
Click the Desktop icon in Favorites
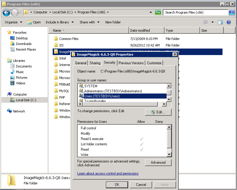(12, 38)
